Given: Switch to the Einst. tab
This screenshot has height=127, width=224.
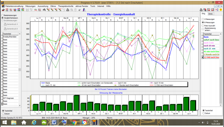Looking at the screenshot, I should (x=211, y=14).
